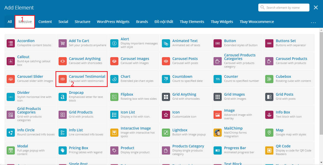Click the Map pin icon

coord(269,133)
